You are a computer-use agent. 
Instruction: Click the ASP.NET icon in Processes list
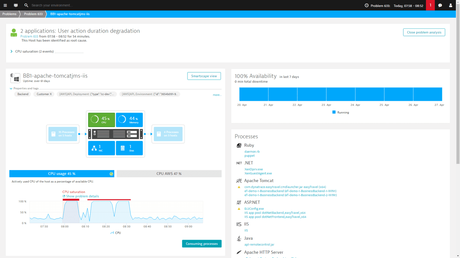[239, 202]
